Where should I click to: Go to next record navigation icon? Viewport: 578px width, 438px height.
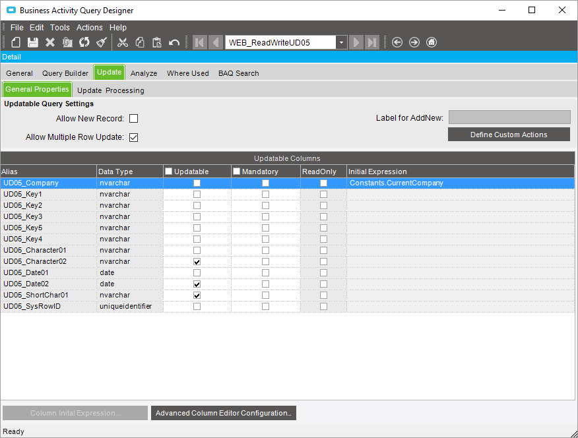[x=356, y=42]
